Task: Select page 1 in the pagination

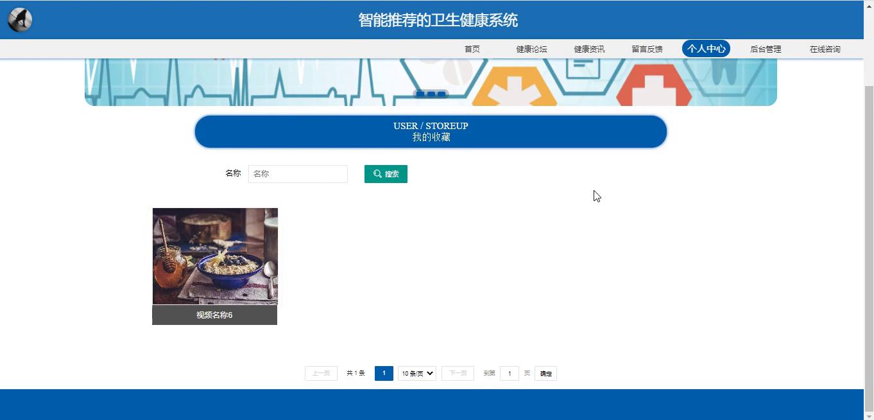Action: [x=384, y=373]
